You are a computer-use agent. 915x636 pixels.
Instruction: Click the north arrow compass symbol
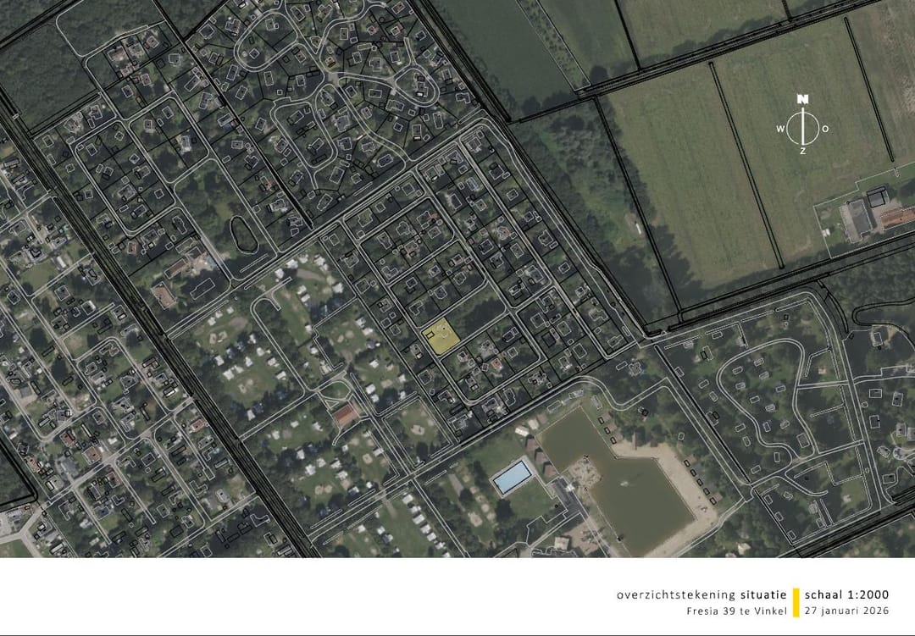pos(802,127)
